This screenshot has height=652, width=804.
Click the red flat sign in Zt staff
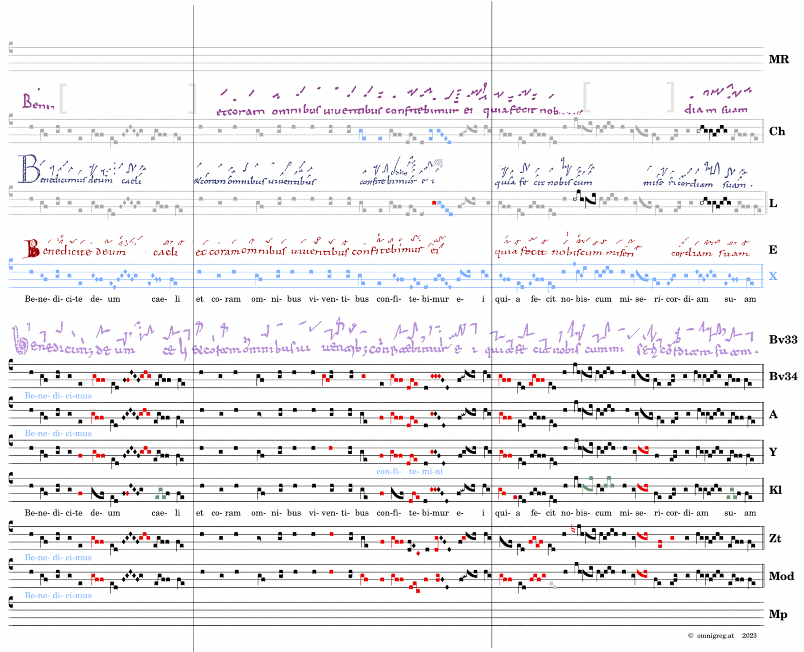(573, 529)
